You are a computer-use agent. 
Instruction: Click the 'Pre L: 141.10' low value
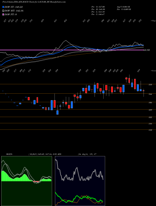[x=98, y=12]
